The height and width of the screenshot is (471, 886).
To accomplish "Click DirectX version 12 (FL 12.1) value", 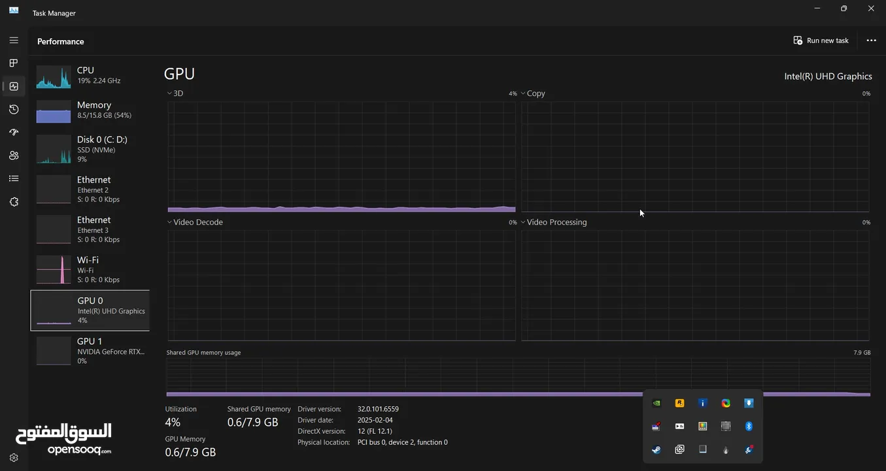I will pos(375,431).
